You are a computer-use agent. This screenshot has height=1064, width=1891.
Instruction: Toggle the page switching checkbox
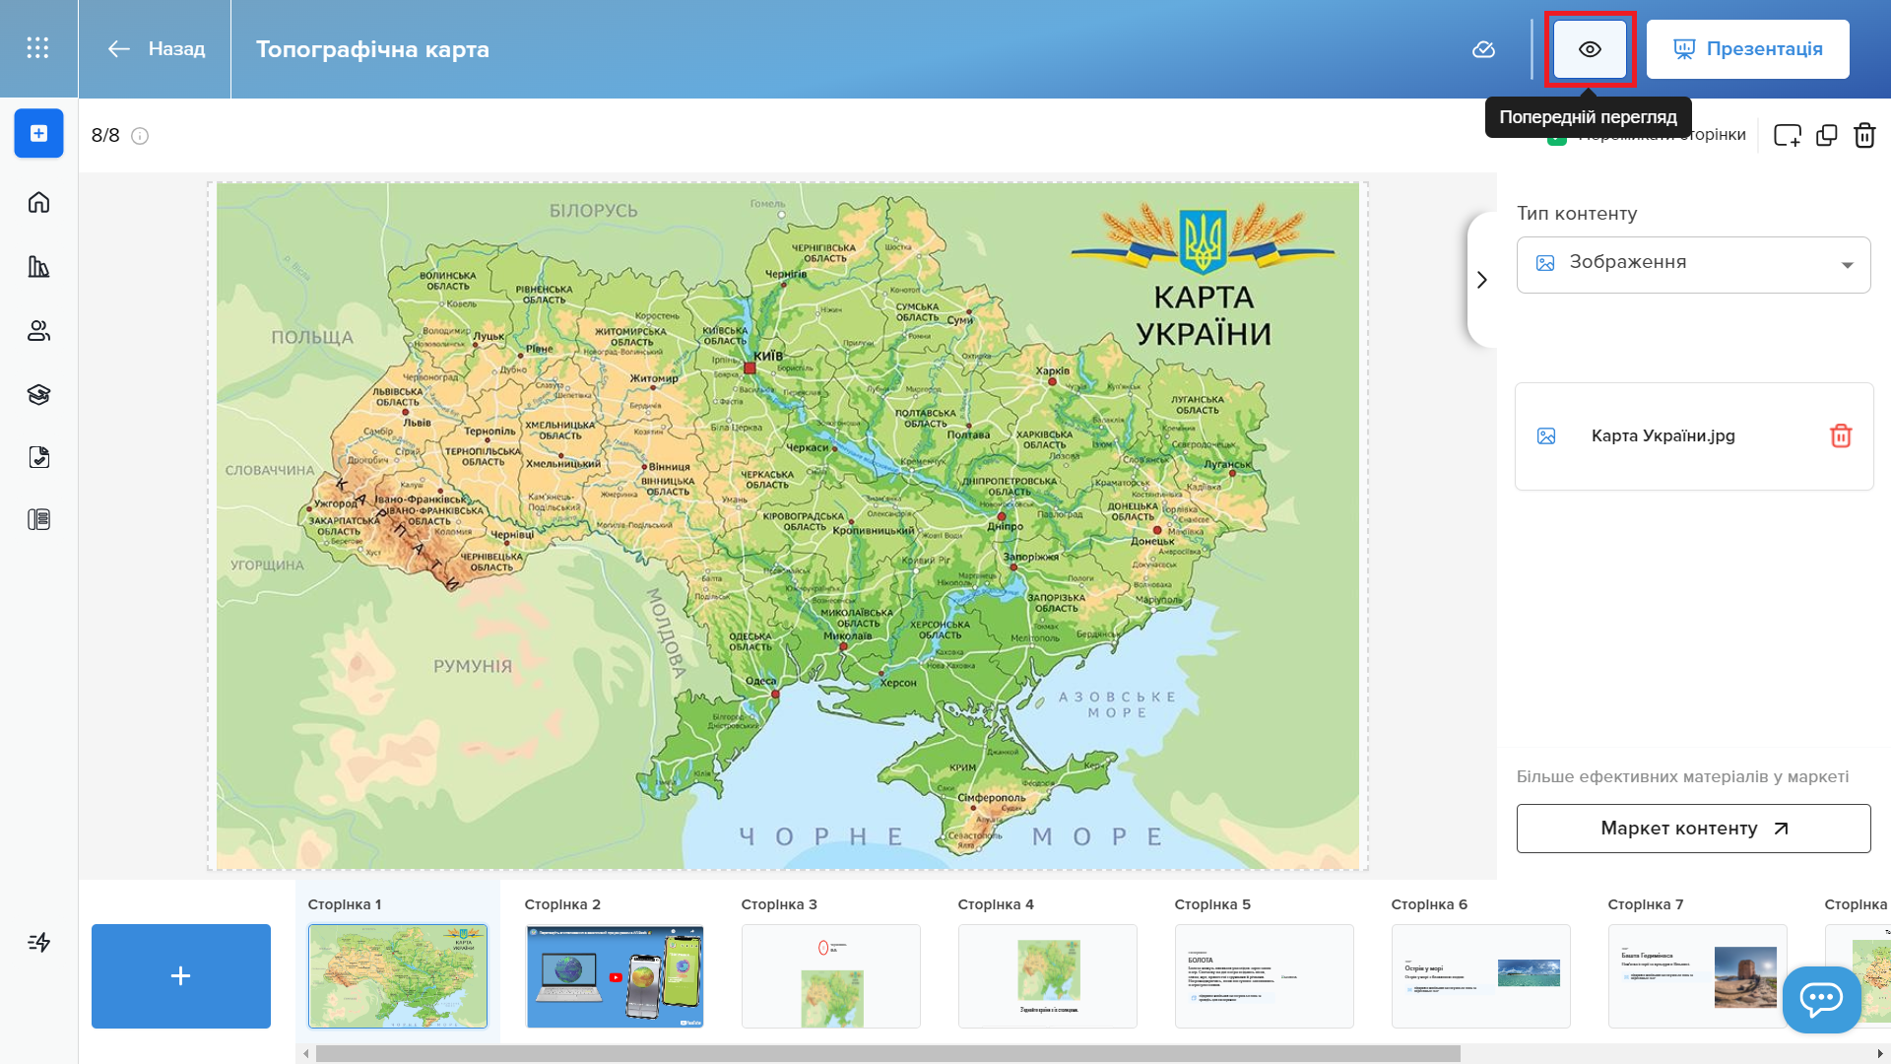coord(1557,140)
